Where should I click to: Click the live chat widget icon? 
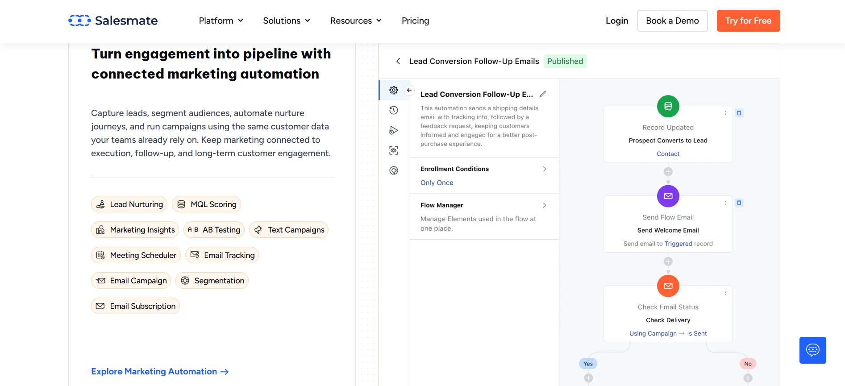pos(812,350)
